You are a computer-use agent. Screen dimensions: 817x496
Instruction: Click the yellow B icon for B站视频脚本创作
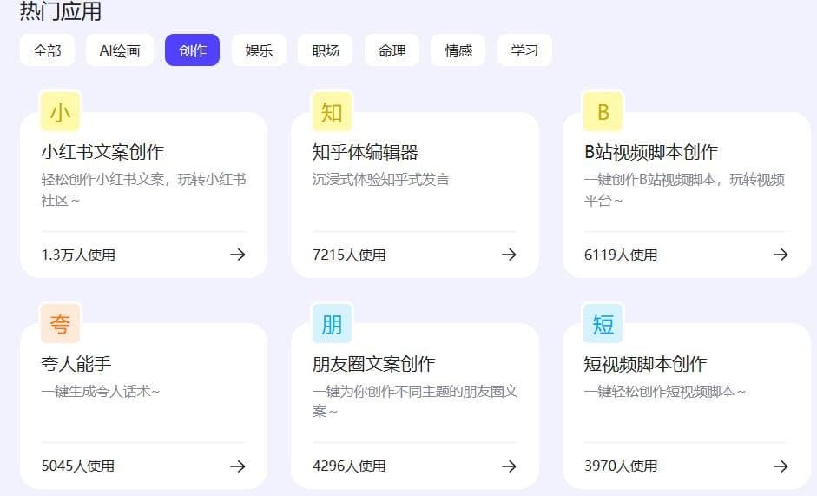(603, 112)
